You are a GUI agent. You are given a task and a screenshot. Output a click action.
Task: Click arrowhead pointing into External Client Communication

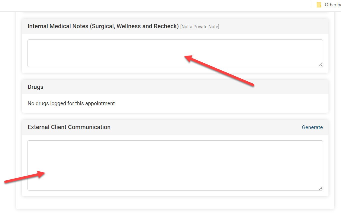[42, 173]
